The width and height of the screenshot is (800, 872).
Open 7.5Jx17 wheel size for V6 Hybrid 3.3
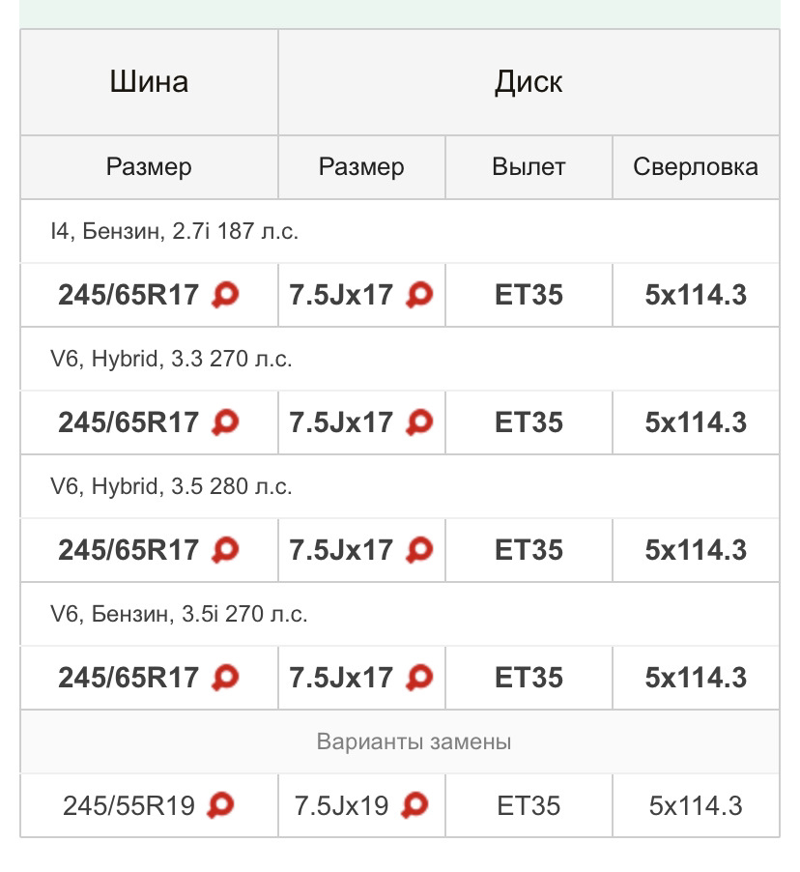coord(341,422)
